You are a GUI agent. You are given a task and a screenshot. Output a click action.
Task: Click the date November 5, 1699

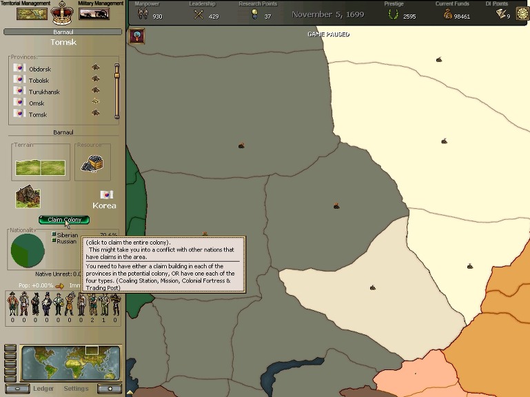click(x=328, y=14)
